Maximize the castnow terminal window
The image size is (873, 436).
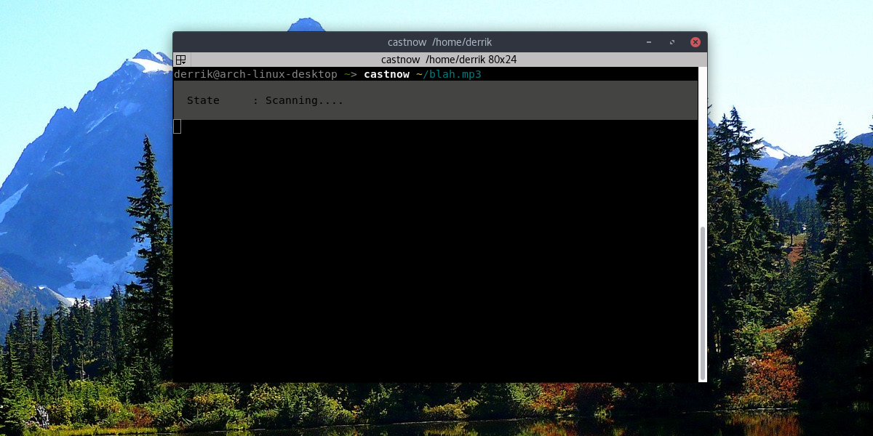click(672, 42)
